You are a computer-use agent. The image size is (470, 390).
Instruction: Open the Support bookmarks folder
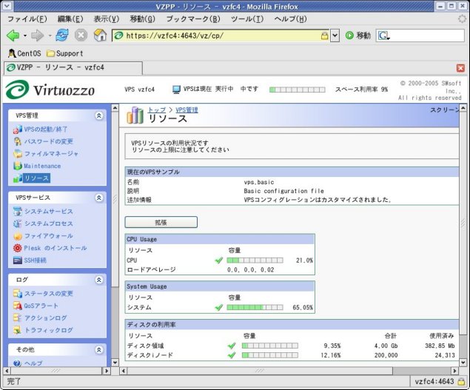pos(65,53)
